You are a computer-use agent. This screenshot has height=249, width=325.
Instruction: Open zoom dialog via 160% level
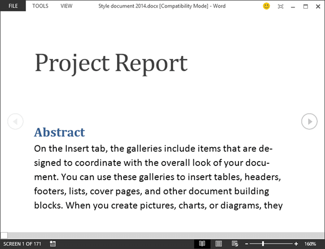310,244
